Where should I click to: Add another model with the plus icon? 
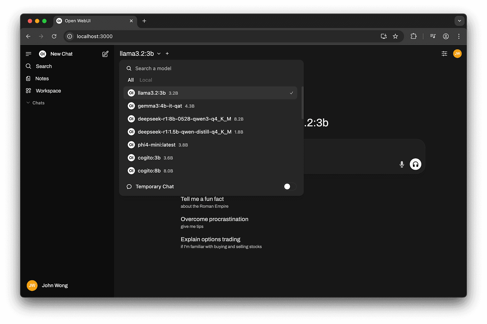click(x=167, y=53)
